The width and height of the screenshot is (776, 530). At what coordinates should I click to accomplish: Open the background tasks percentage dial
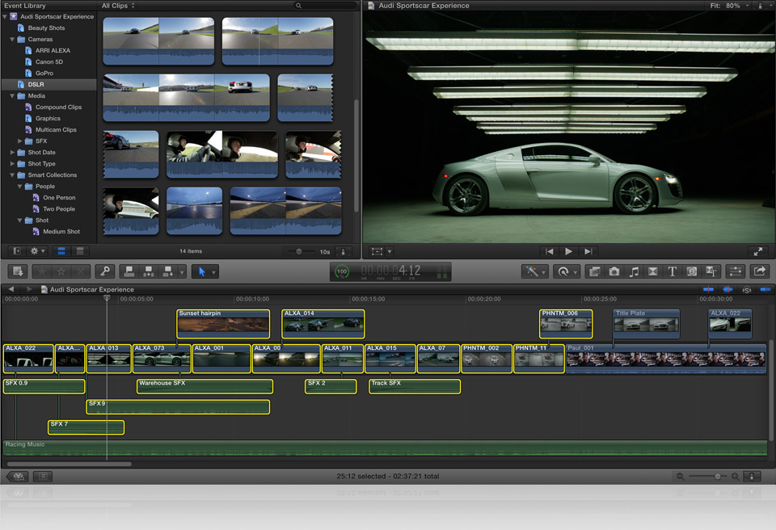[x=341, y=271]
